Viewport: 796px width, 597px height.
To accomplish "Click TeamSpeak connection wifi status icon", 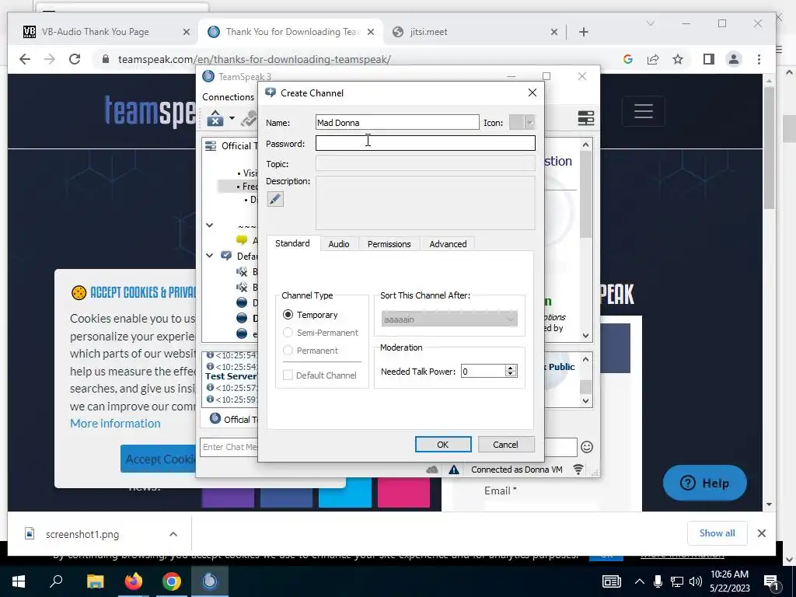I will click(x=578, y=470).
